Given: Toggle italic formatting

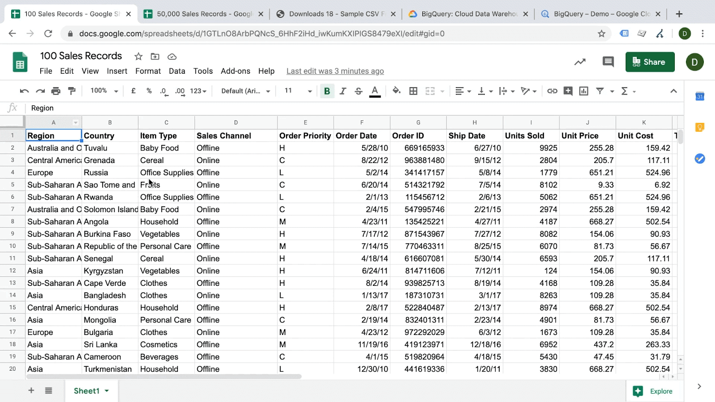Looking at the screenshot, I should [343, 91].
